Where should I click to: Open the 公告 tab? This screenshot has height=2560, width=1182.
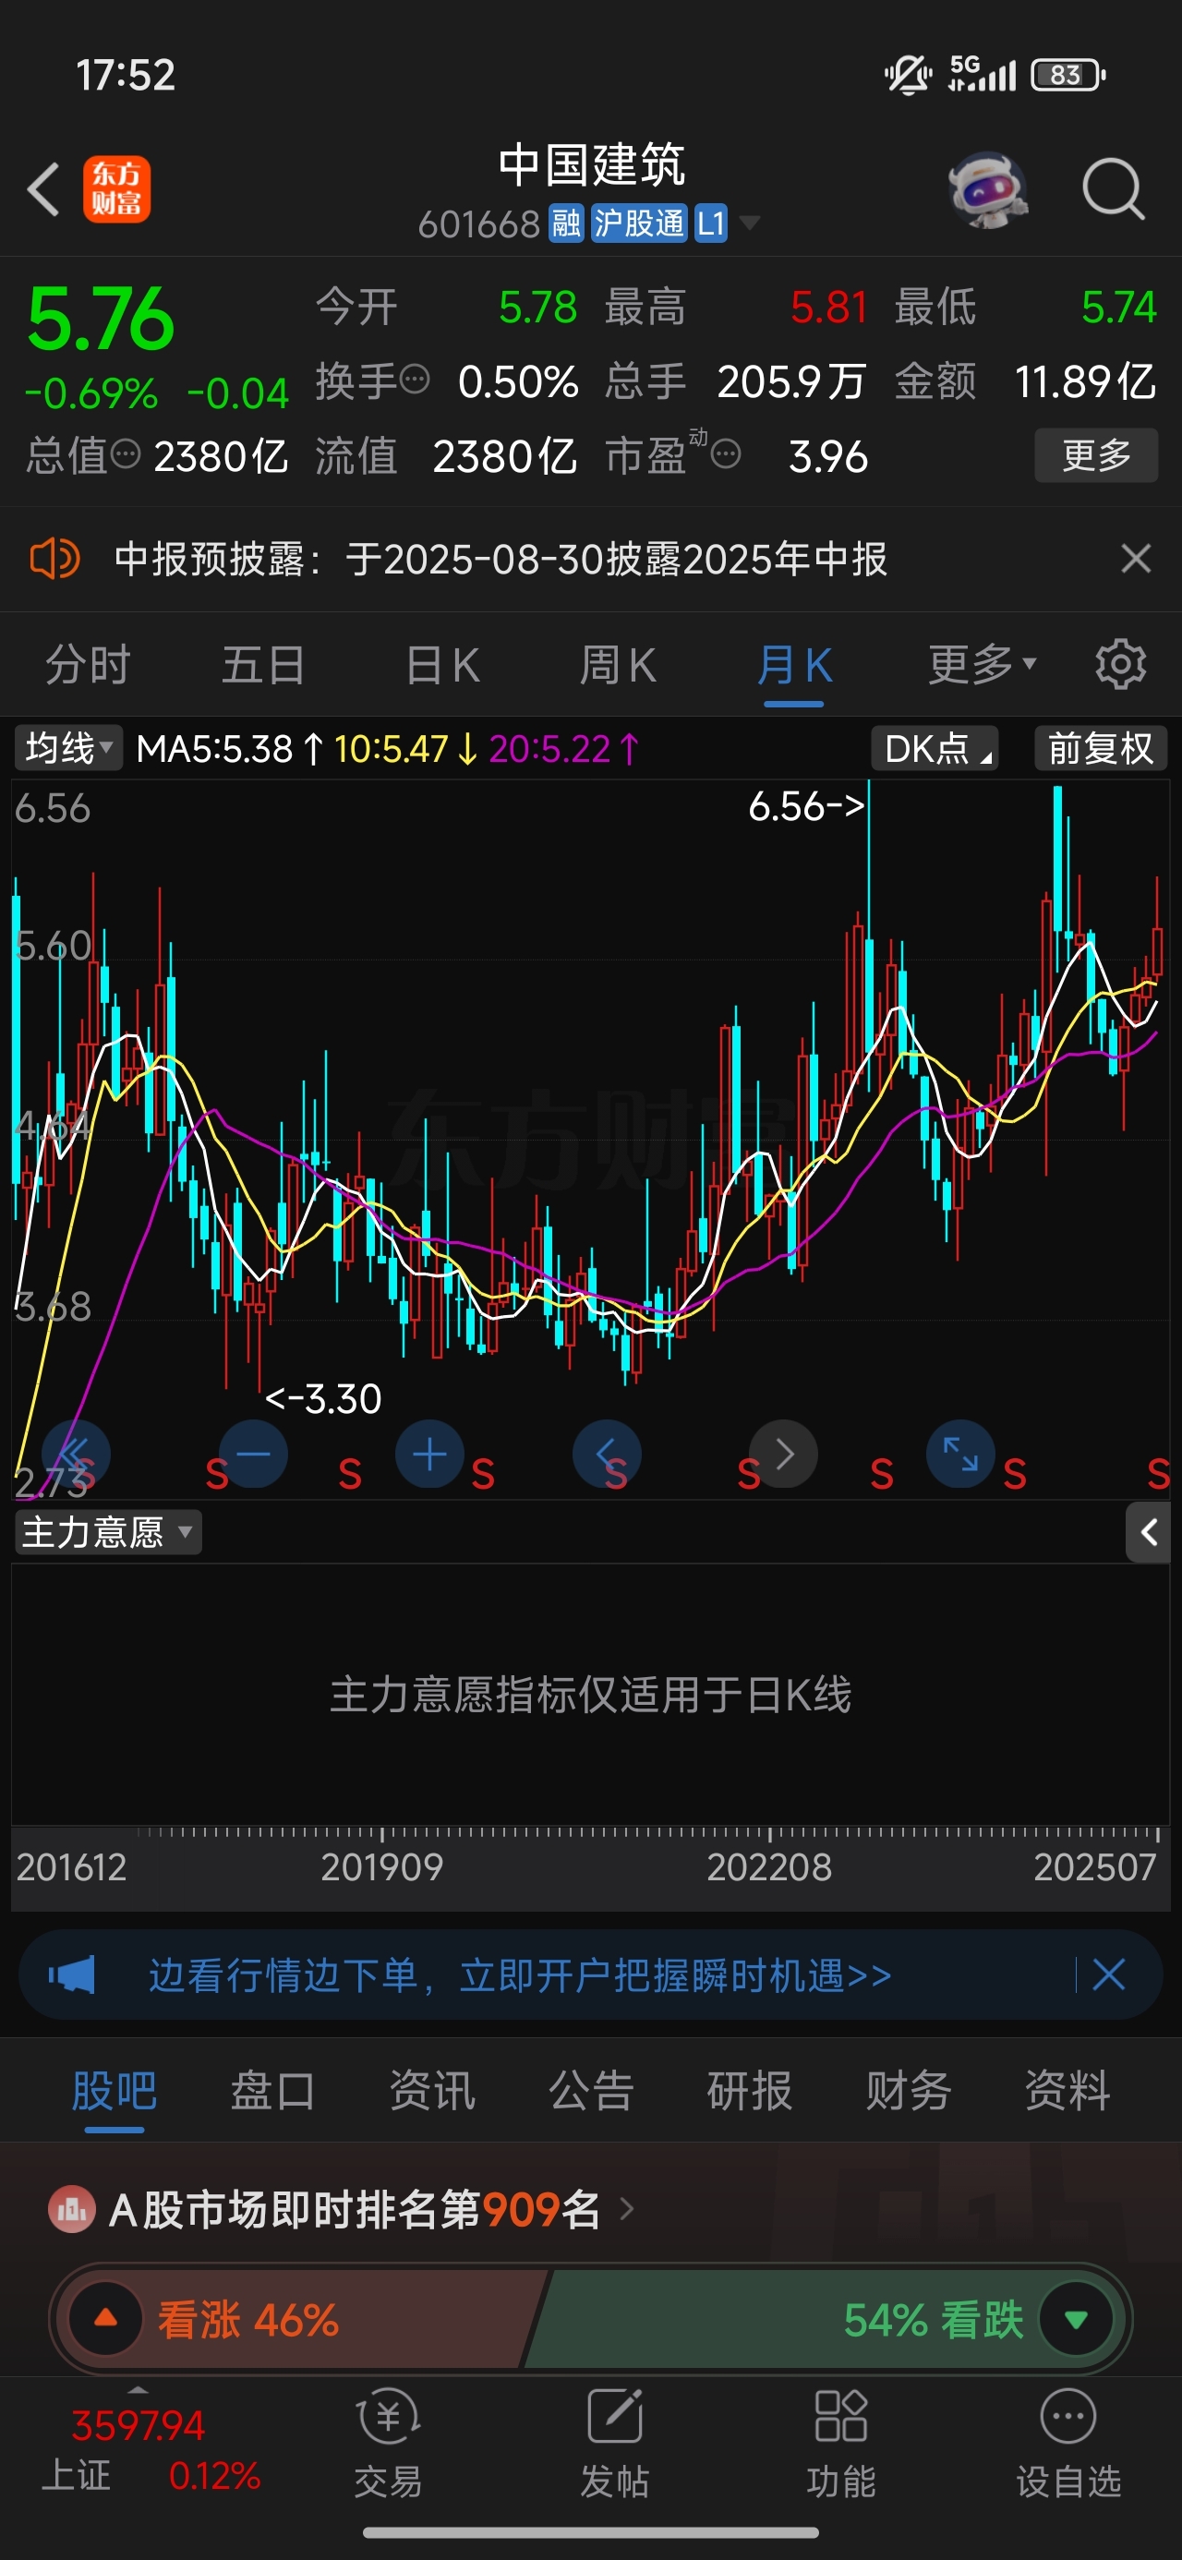pos(590,2090)
